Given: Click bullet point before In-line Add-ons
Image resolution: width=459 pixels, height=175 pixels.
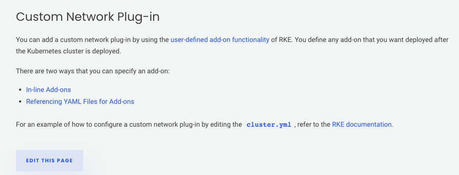Looking at the screenshot, I should 20,90.
